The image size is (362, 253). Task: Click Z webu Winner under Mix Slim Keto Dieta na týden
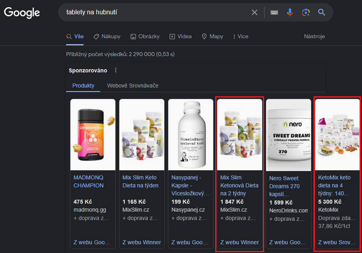click(142, 242)
